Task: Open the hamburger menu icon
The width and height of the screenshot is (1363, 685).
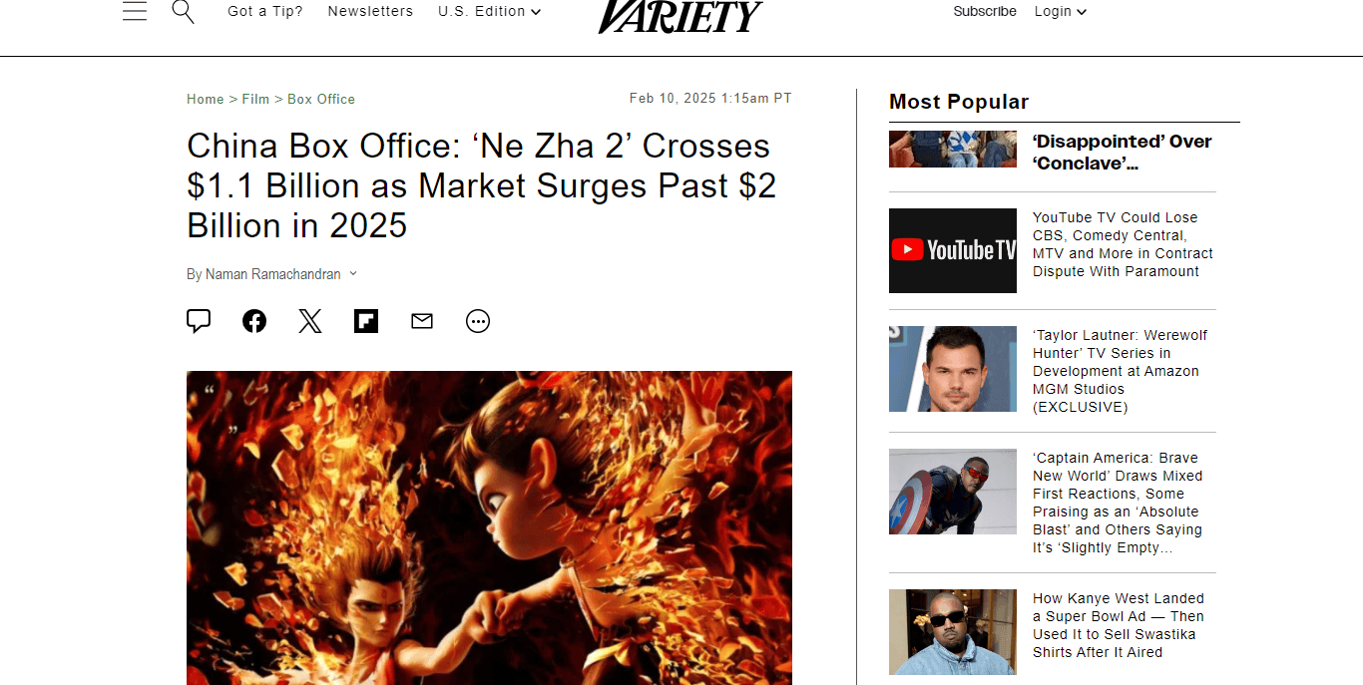Action: (135, 11)
